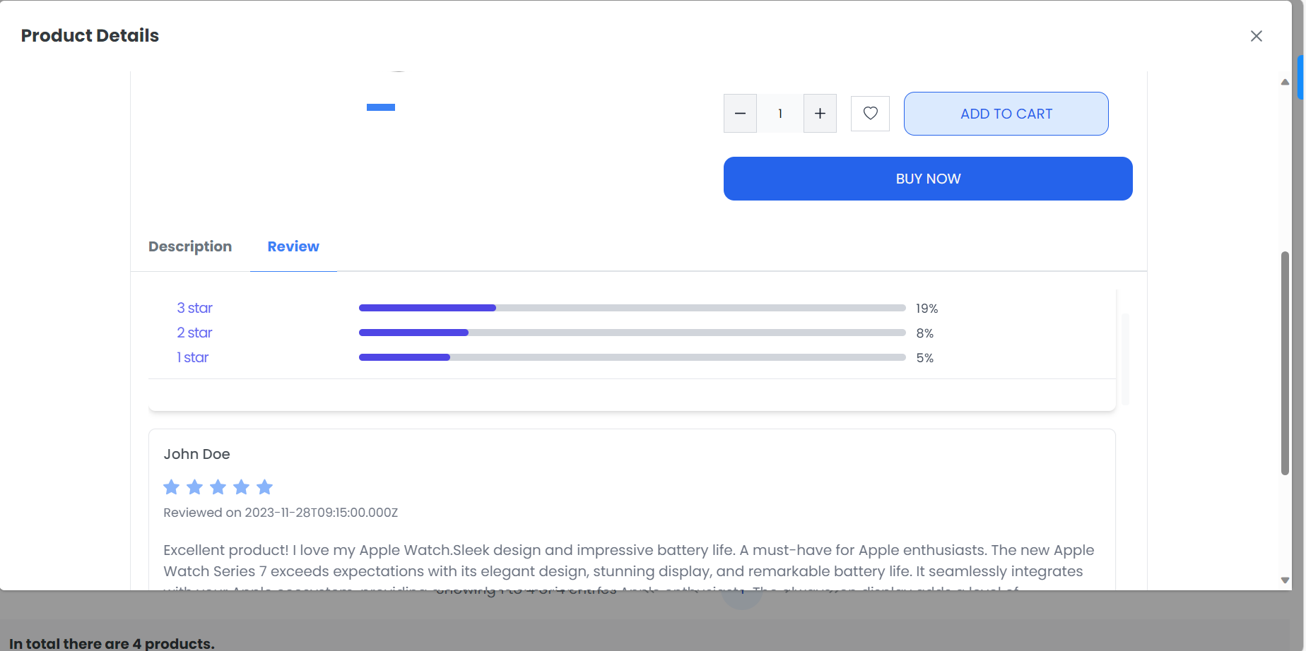Focus the quantity input field
Screen dimensions: 1306x651
780,113
